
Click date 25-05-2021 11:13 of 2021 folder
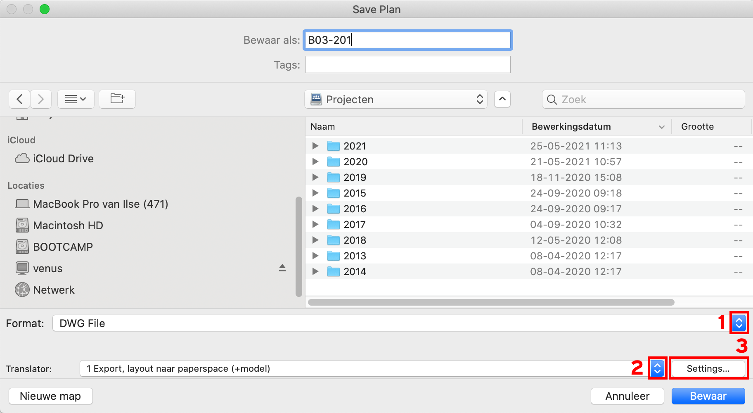point(576,146)
